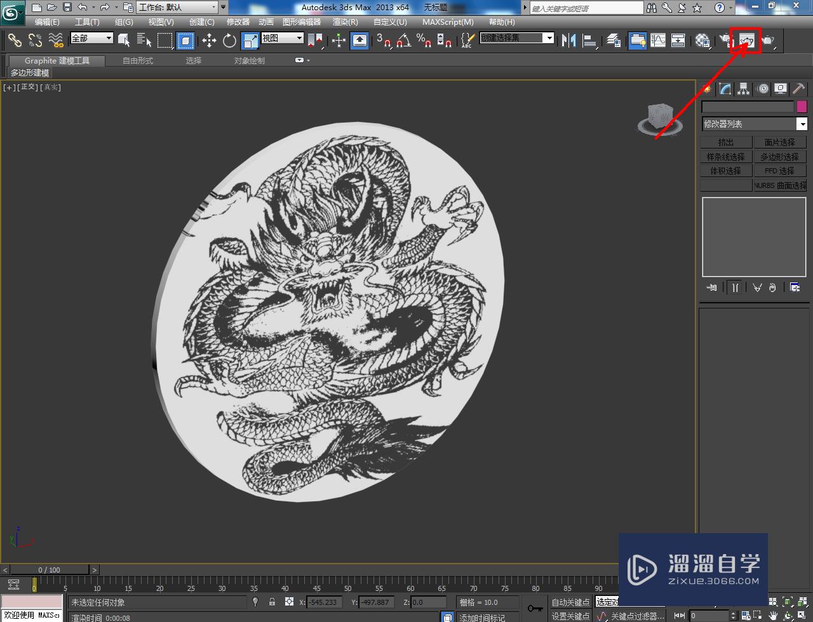Click the Percent Snap icon
The image size is (813, 622).
coord(424,41)
